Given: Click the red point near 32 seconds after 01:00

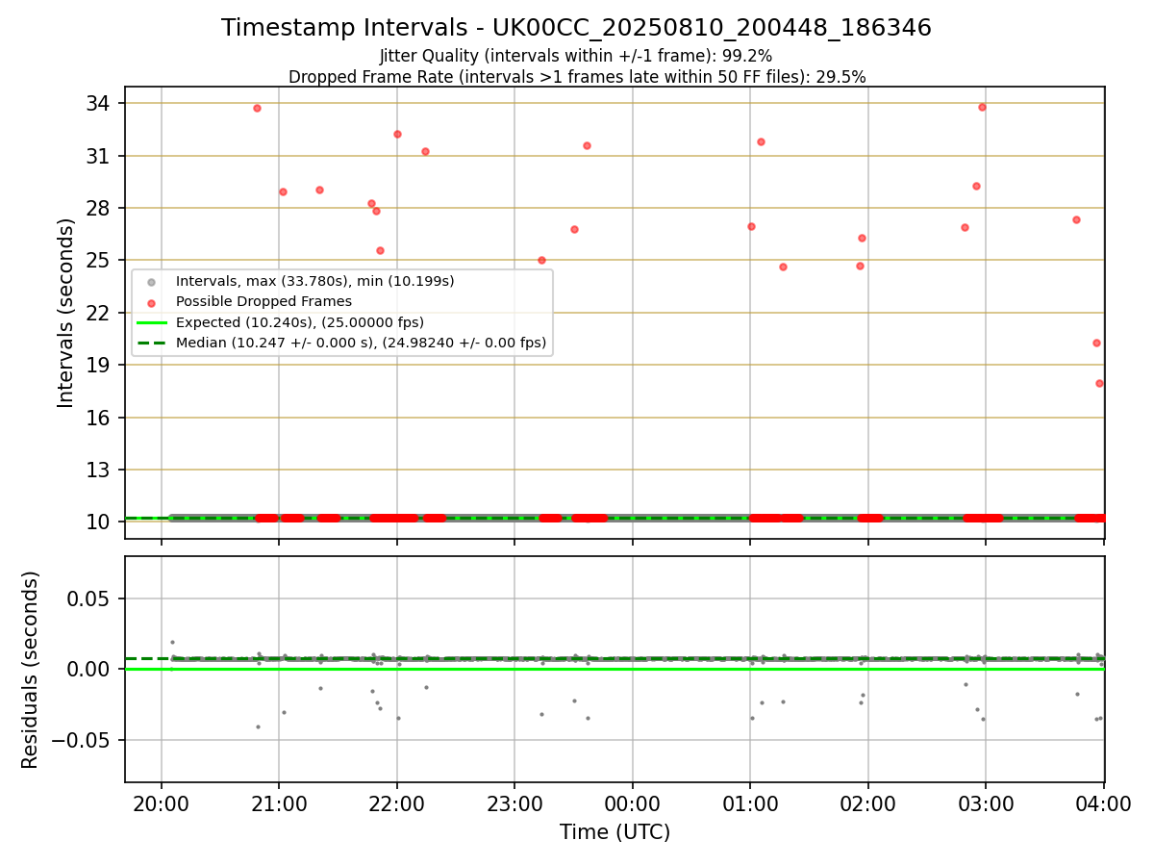Looking at the screenshot, I should 761,141.
